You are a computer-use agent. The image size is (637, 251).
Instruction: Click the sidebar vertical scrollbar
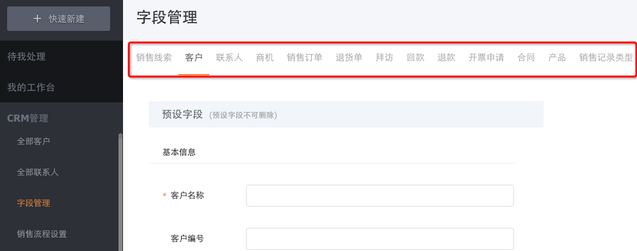(120, 192)
